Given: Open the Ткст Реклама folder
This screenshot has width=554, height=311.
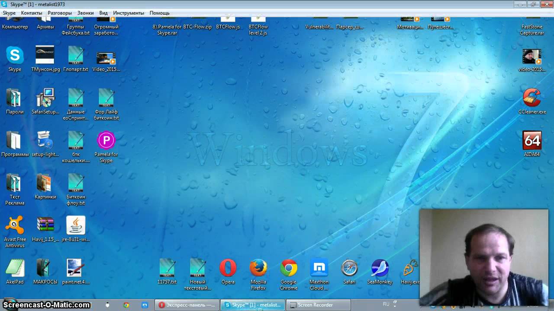Looking at the screenshot, I should coord(15,189).
